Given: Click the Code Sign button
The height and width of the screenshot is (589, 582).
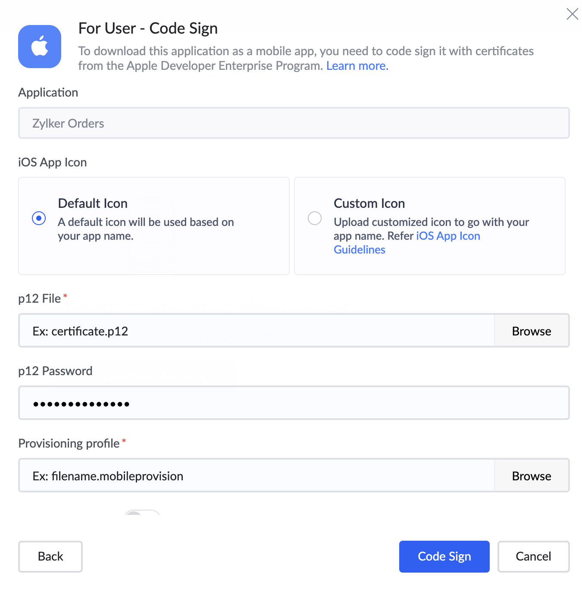Looking at the screenshot, I should pos(444,556).
